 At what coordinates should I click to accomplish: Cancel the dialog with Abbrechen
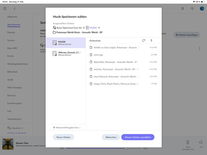(x=111, y=137)
